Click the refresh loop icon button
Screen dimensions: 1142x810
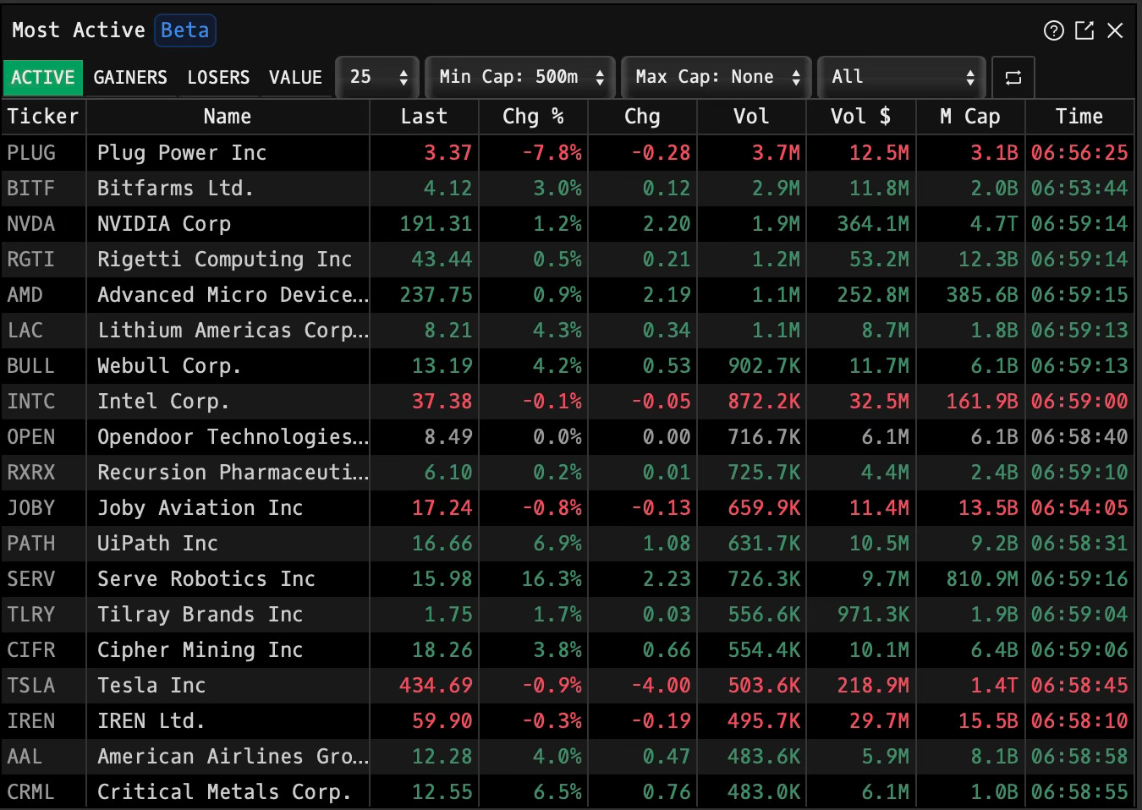coord(1013,78)
